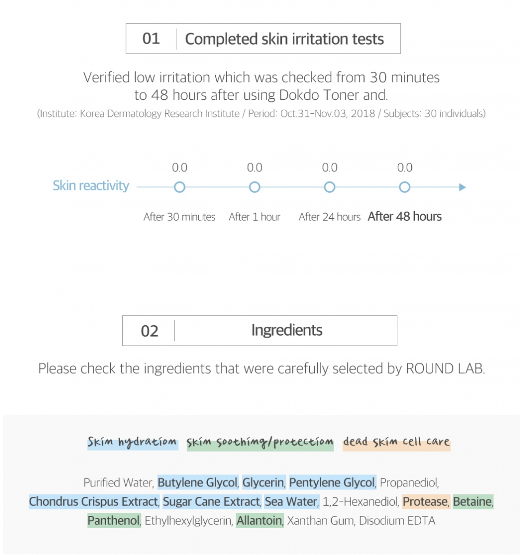Click the green-highlighted Panthenol ingredient
Screen dimensions: 520x555
coord(114,521)
